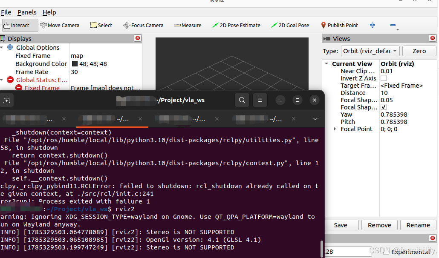The height and width of the screenshot is (258, 439).
Task: Edit the Fixed Frame value map
Action: pos(77,56)
